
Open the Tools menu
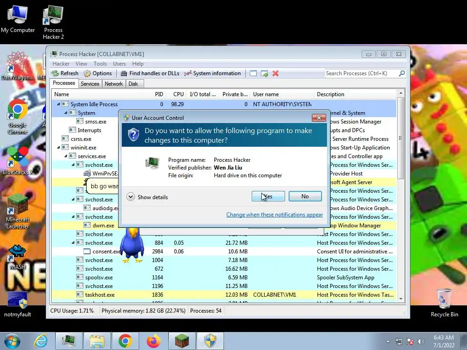click(x=100, y=64)
